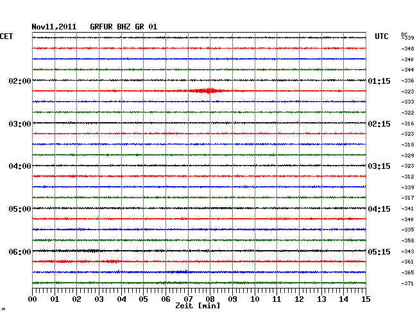Viewport: 417px width, 316px height.
Task: Click the 01:15 UTC time label
Action: point(379,81)
